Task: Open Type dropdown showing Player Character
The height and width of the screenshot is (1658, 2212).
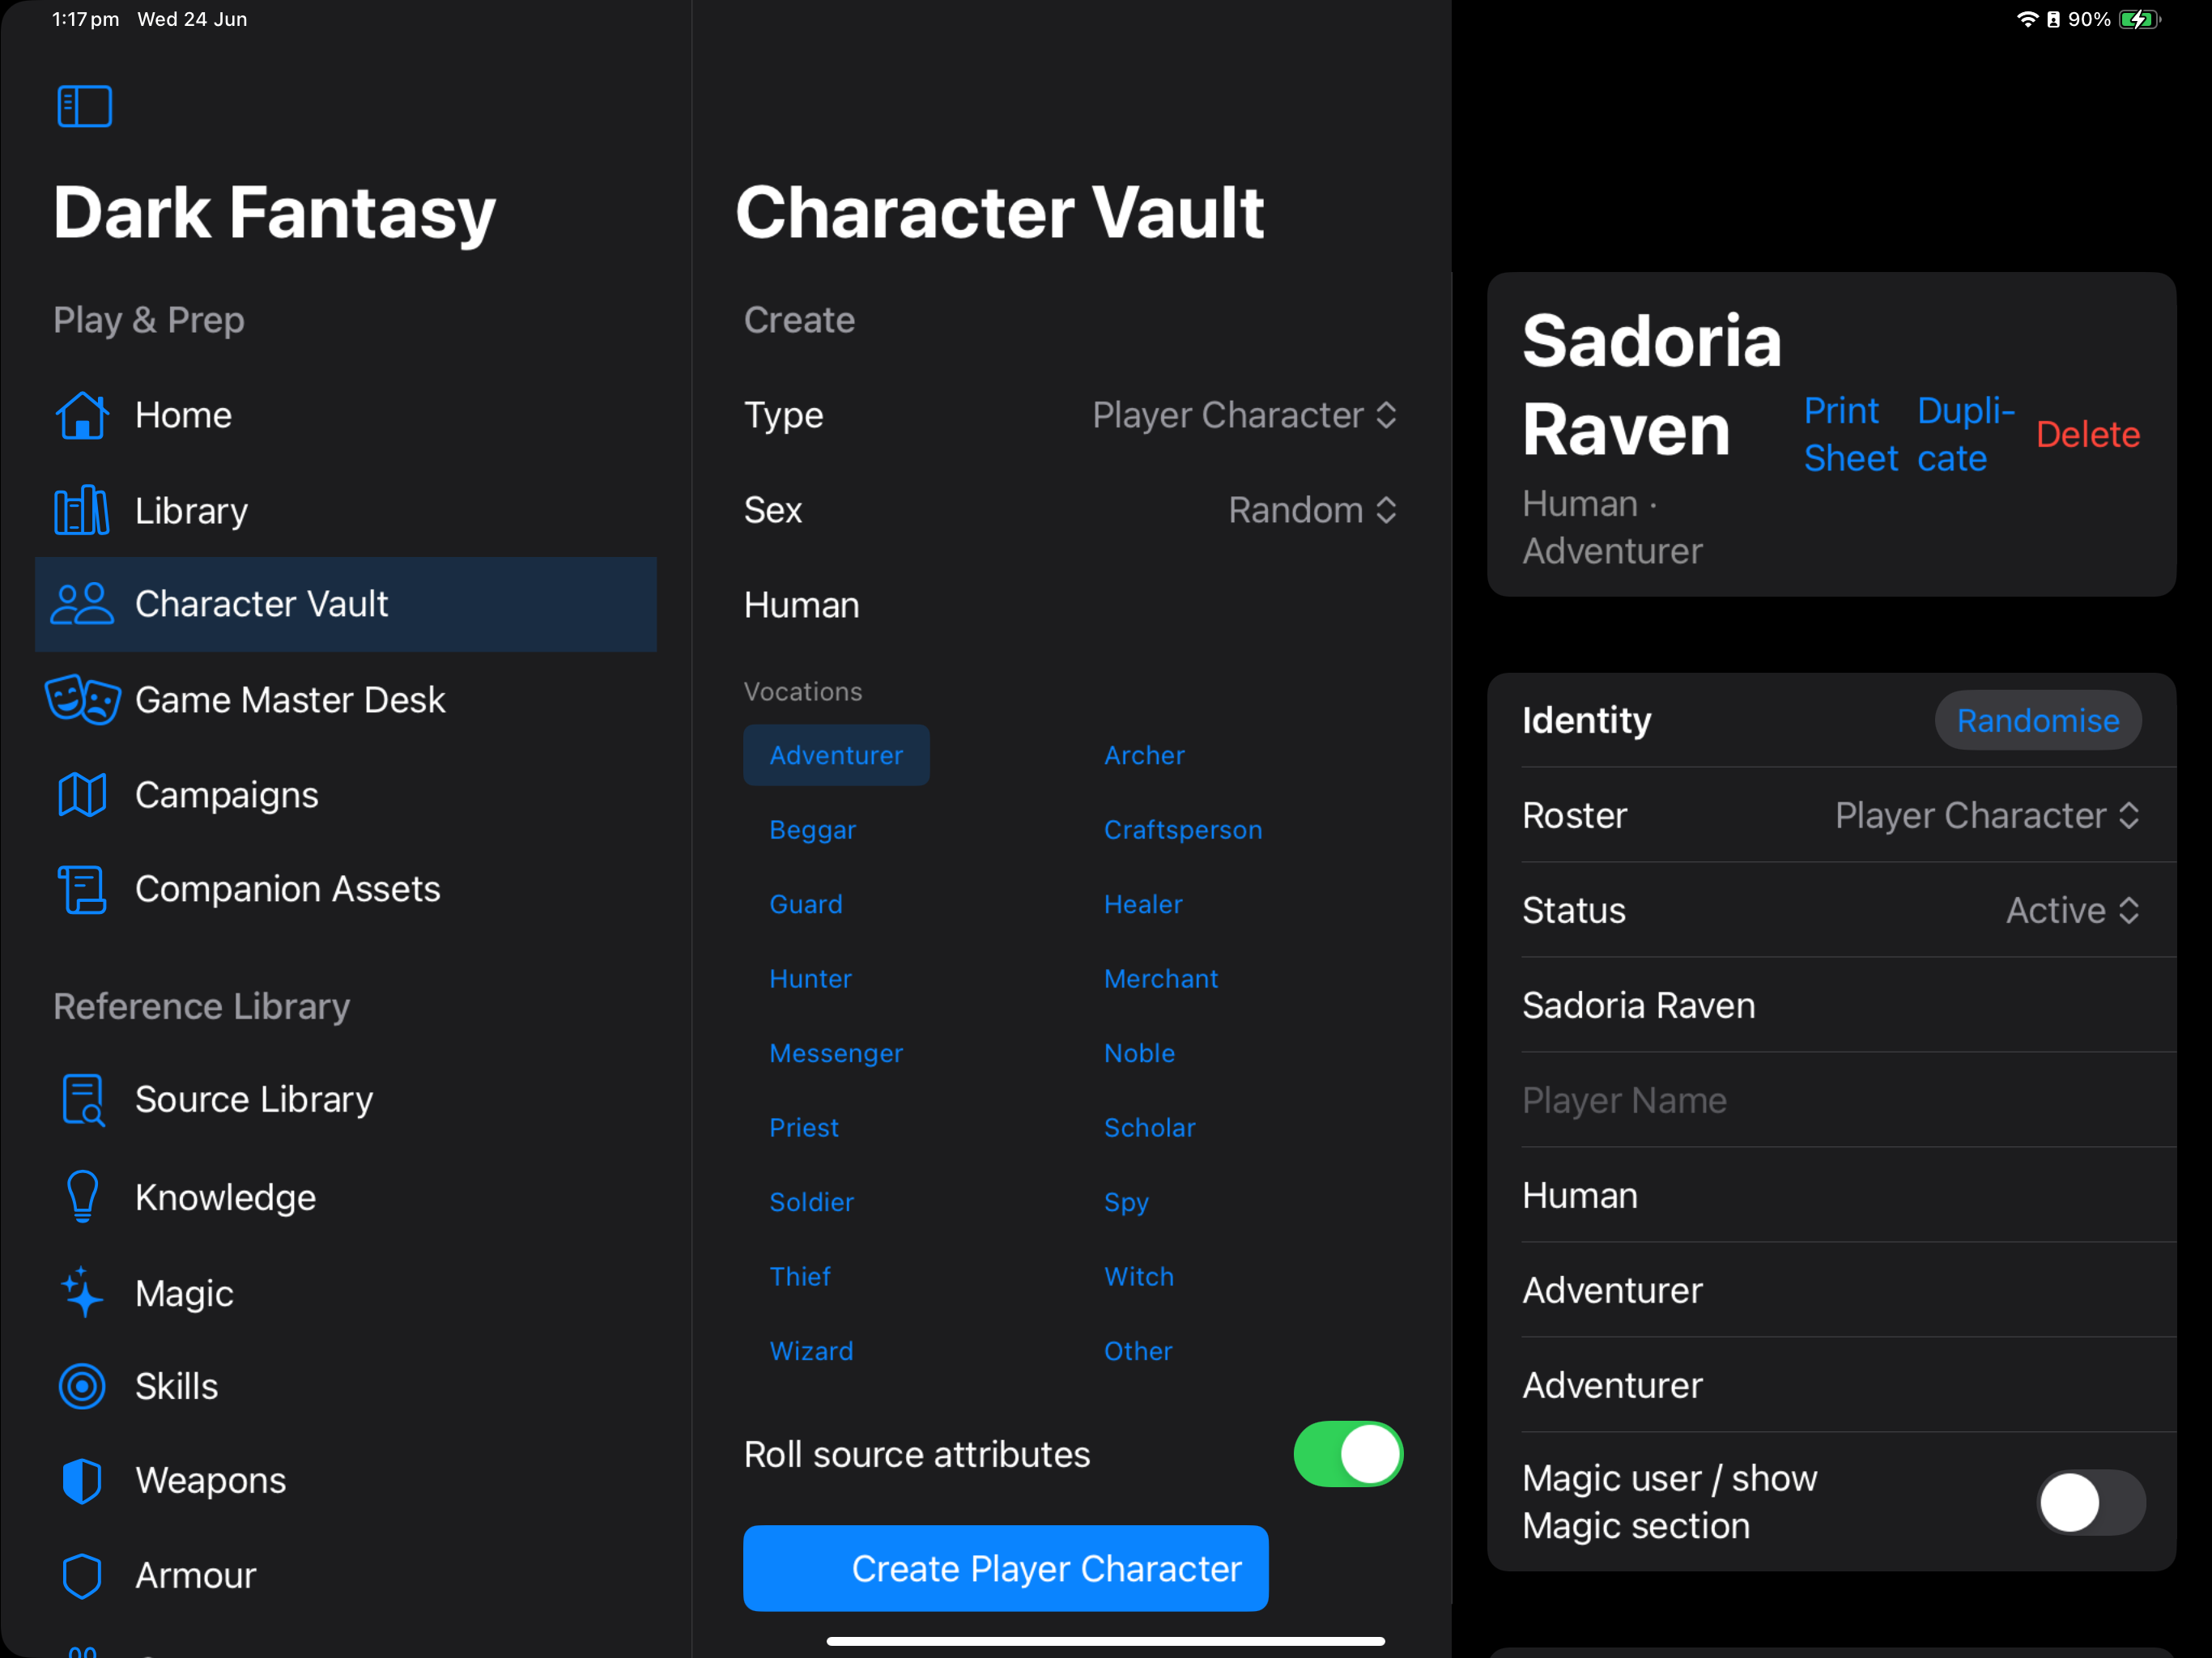Action: pyautogui.click(x=1244, y=415)
